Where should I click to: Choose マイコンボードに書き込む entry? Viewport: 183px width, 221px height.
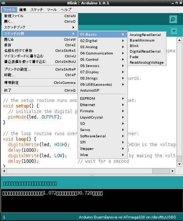pos(40,56)
